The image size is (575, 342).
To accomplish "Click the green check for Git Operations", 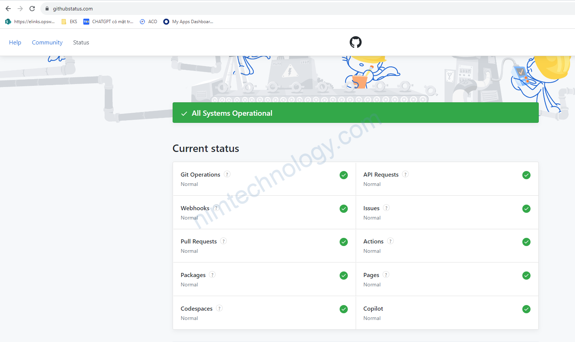I will tap(344, 175).
